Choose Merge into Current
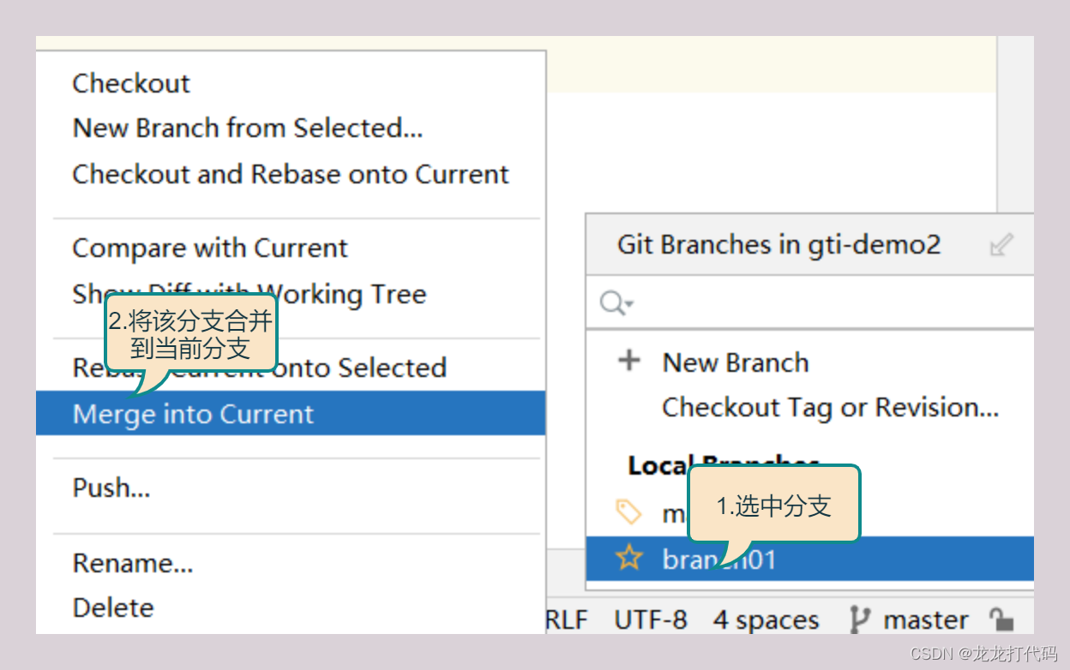The width and height of the screenshot is (1070, 670). click(291, 414)
